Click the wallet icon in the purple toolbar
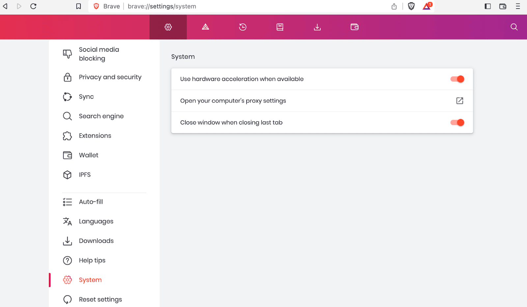Viewport: 527px width, 307px height. pos(354,27)
